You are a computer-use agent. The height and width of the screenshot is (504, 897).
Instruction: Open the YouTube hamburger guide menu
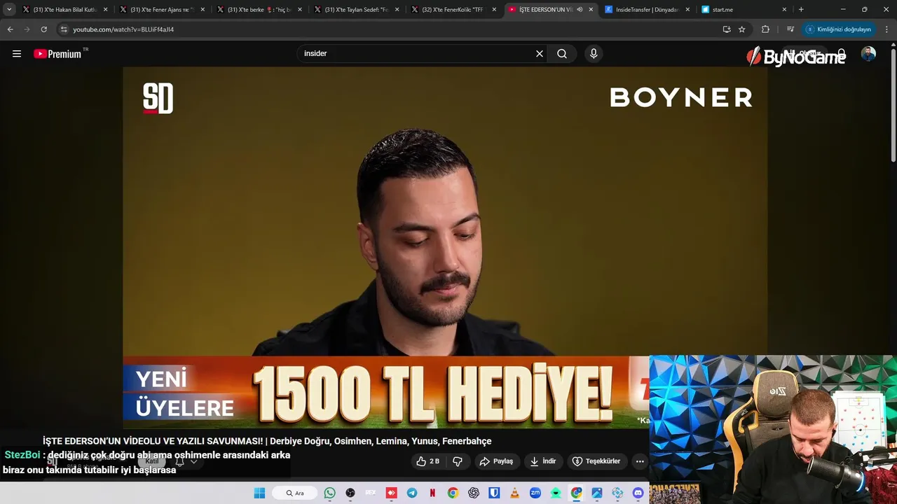pyautogui.click(x=17, y=54)
